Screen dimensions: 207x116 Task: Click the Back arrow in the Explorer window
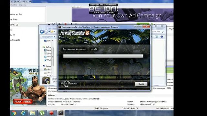[x=42, y=32]
